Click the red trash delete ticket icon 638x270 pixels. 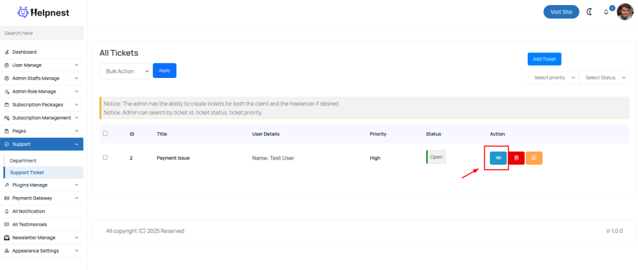516,158
